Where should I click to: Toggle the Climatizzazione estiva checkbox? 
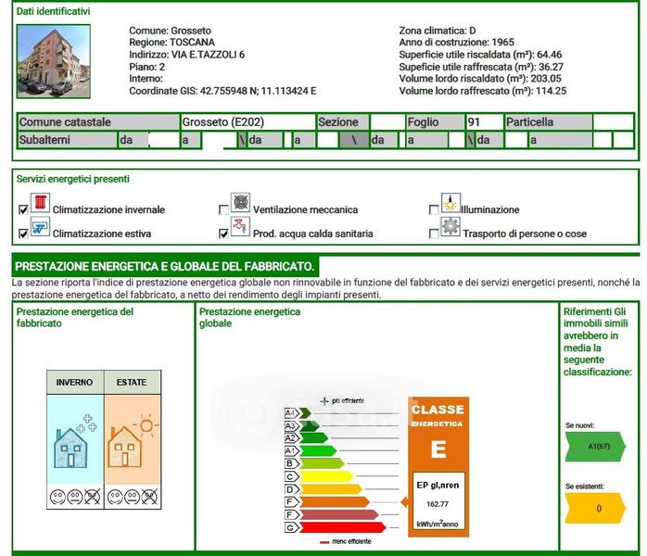23,234
